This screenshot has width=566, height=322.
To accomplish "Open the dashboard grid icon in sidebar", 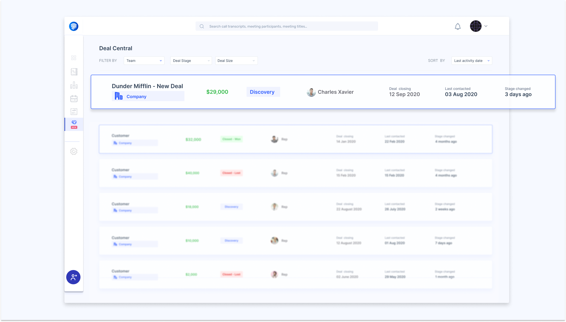I will pyautogui.click(x=74, y=58).
